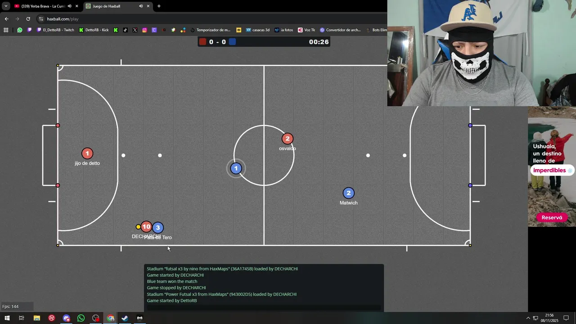The image size is (576, 324).
Task: Open WhatsApp from the taskbar
Action: pos(81,318)
